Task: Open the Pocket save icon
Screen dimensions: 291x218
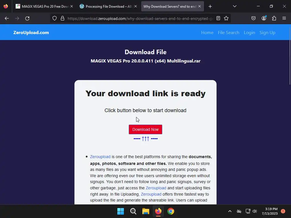Action: [253, 18]
